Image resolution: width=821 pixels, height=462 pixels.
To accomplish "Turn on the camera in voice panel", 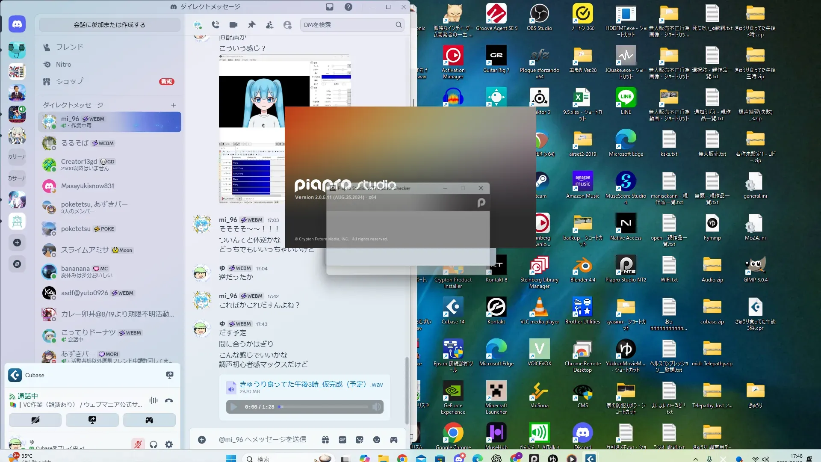I will (x=35, y=420).
